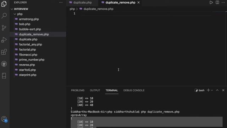
Task: Open star1to5.php from the file tree
Action: 28,70
